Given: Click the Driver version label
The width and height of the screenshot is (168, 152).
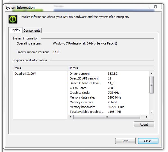Looking at the screenshot, I should coord(80,74).
